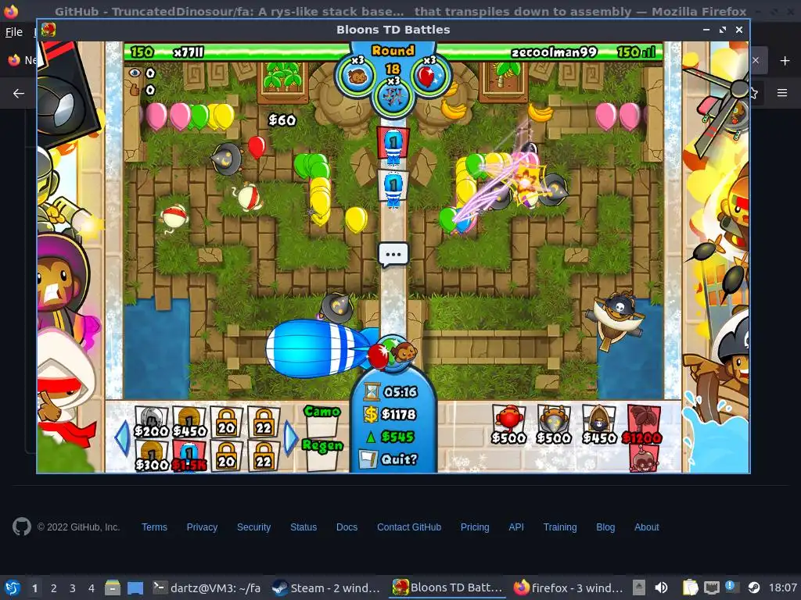Screen dimensions: 801x600
Task: Open the clipboard manager tray icon
Action: click(690, 587)
